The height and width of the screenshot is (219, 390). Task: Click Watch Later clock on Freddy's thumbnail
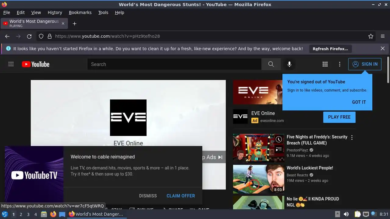[278, 139]
